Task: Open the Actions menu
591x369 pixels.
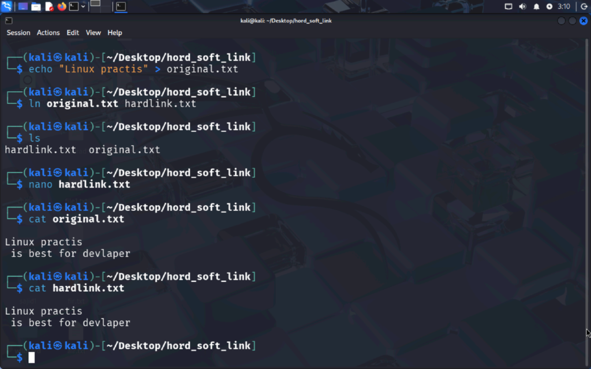Action: 48,33
